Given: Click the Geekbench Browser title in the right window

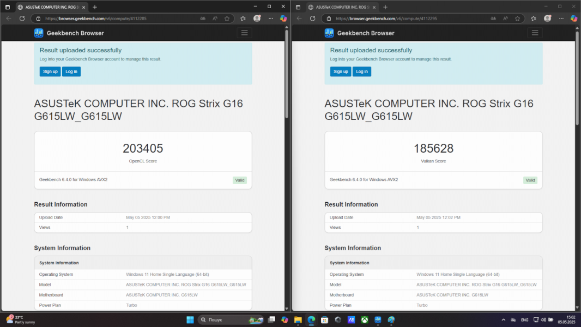Looking at the screenshot, I should [366, 33].
